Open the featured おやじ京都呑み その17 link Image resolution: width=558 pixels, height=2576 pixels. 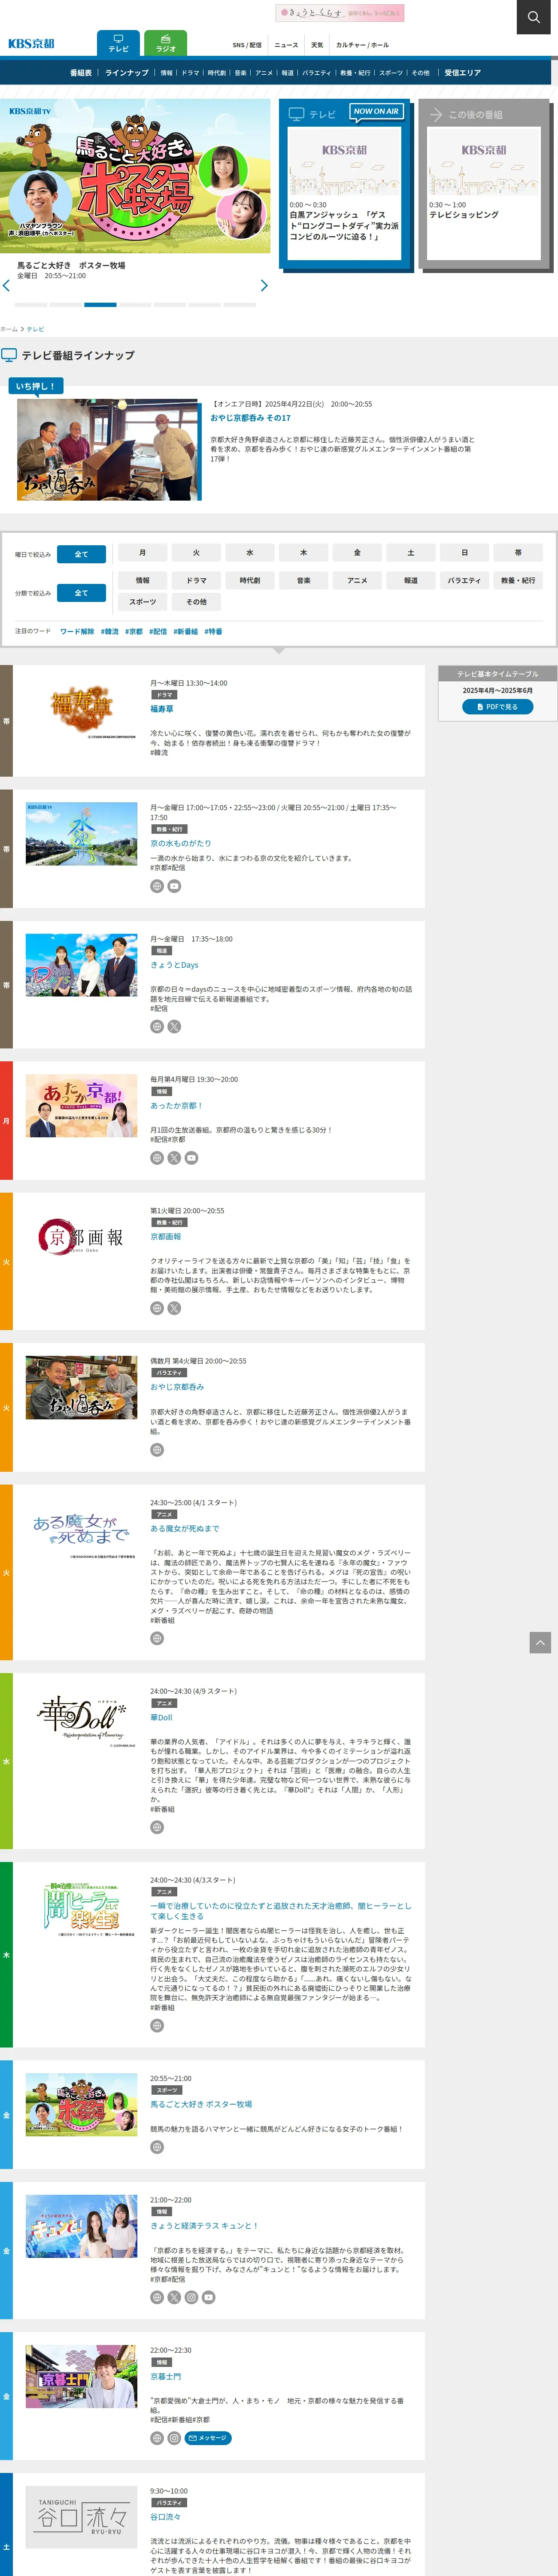click(250, 418)
